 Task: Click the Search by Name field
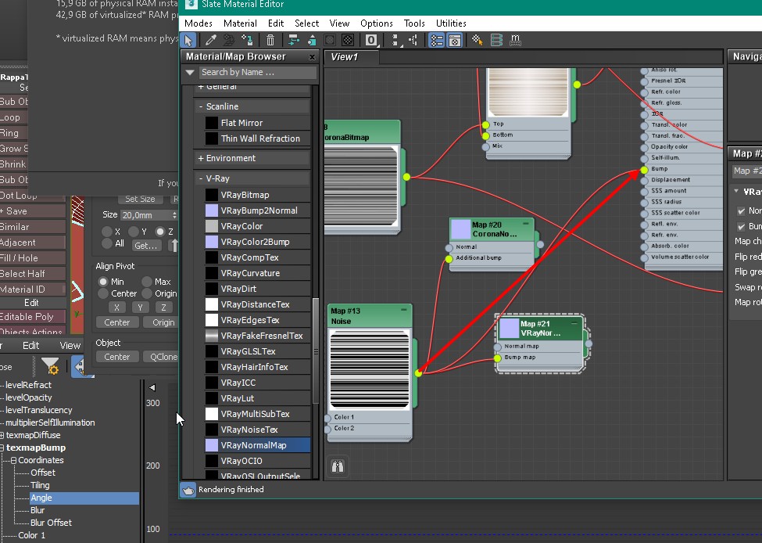pos(256,73)
